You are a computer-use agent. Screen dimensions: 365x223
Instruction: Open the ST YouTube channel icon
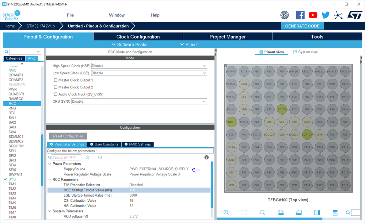(x=313, y=15)
